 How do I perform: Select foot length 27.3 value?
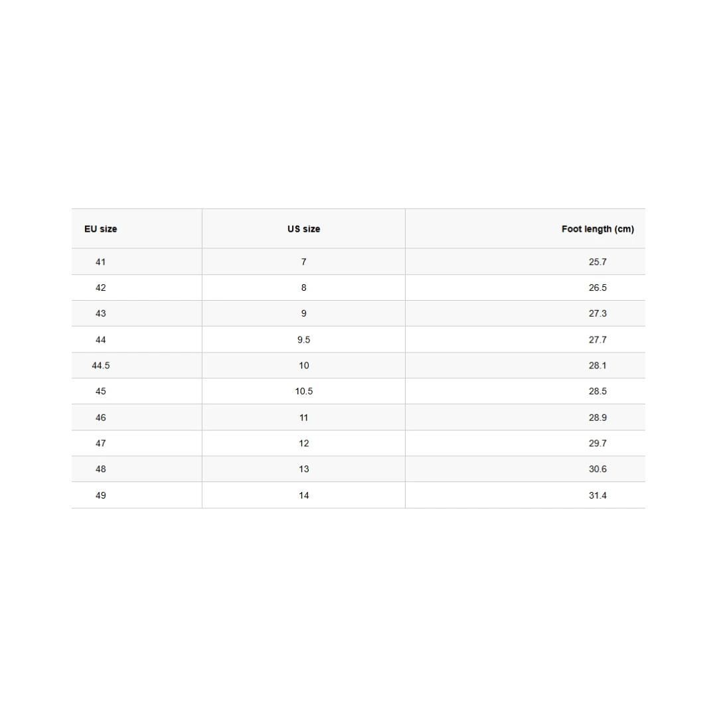click(597, 313)
